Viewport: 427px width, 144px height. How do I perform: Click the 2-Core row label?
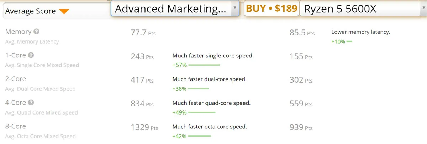point(16,79)
